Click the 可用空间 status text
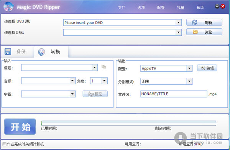The width and height of the screenshot is (230, 150). point(133,144)
